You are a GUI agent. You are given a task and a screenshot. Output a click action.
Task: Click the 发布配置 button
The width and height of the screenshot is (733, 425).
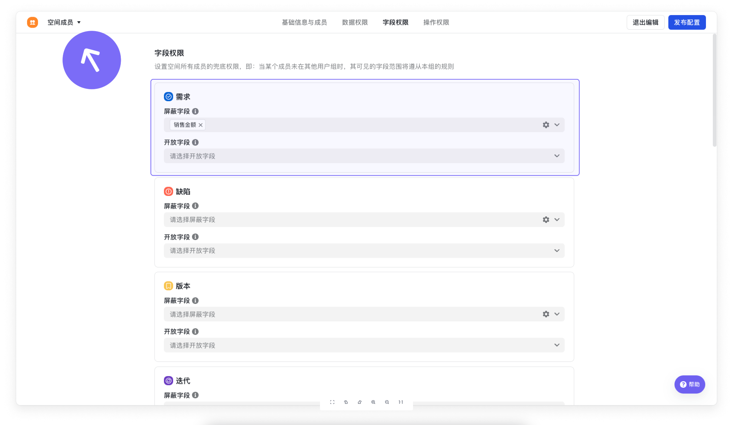point(687,22)
